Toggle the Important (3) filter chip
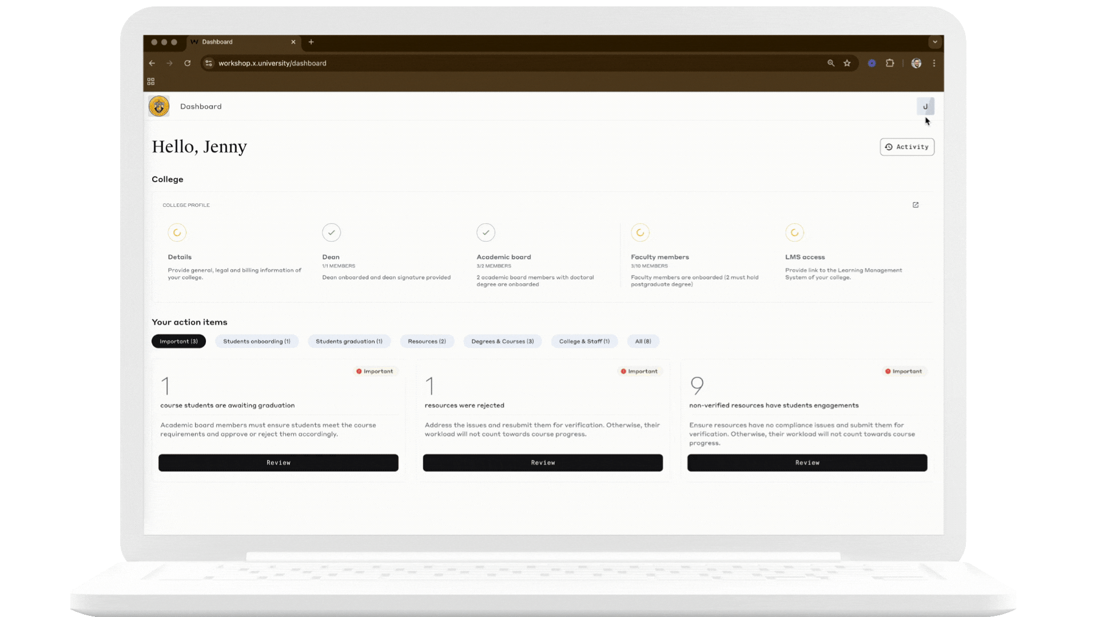1098x617 pixels. [x=178, y=341]
